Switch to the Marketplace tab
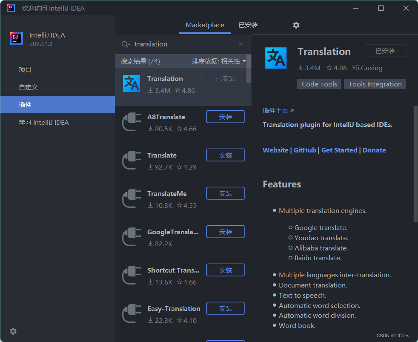The image size is (418, 342). click(205, 25)
